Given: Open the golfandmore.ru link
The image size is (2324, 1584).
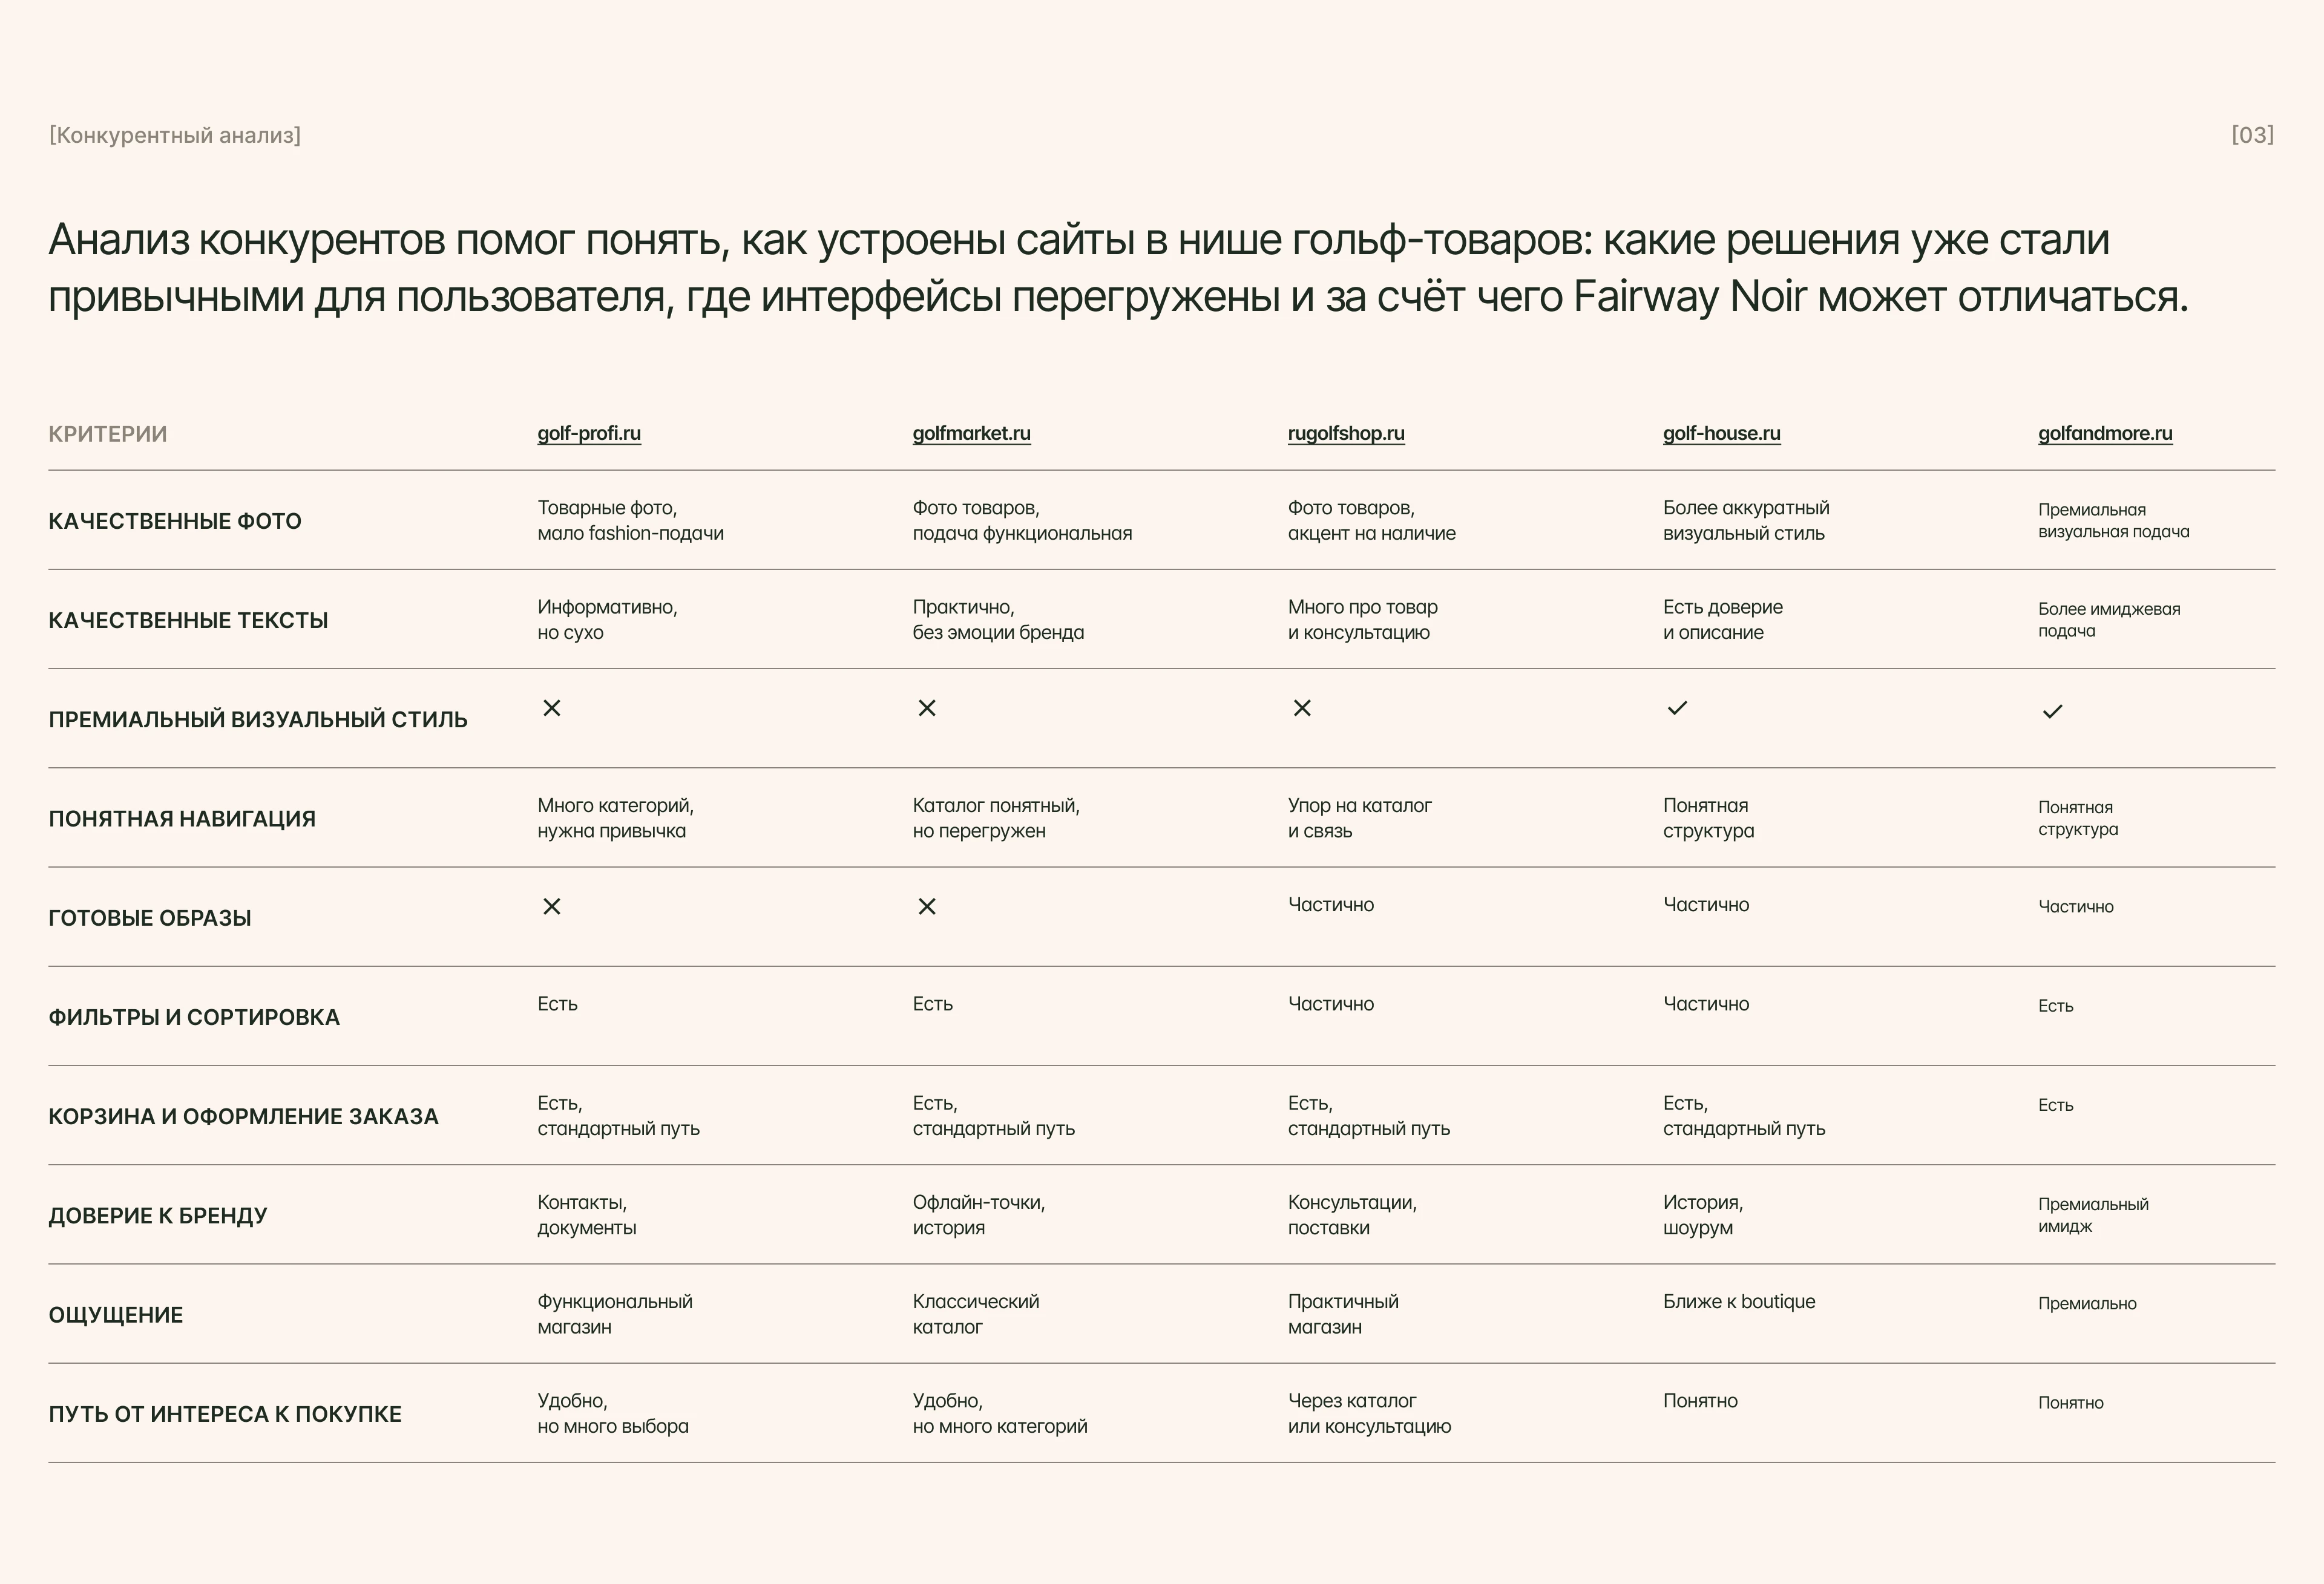Looking at the screenshot, I should click(2105, 433).
